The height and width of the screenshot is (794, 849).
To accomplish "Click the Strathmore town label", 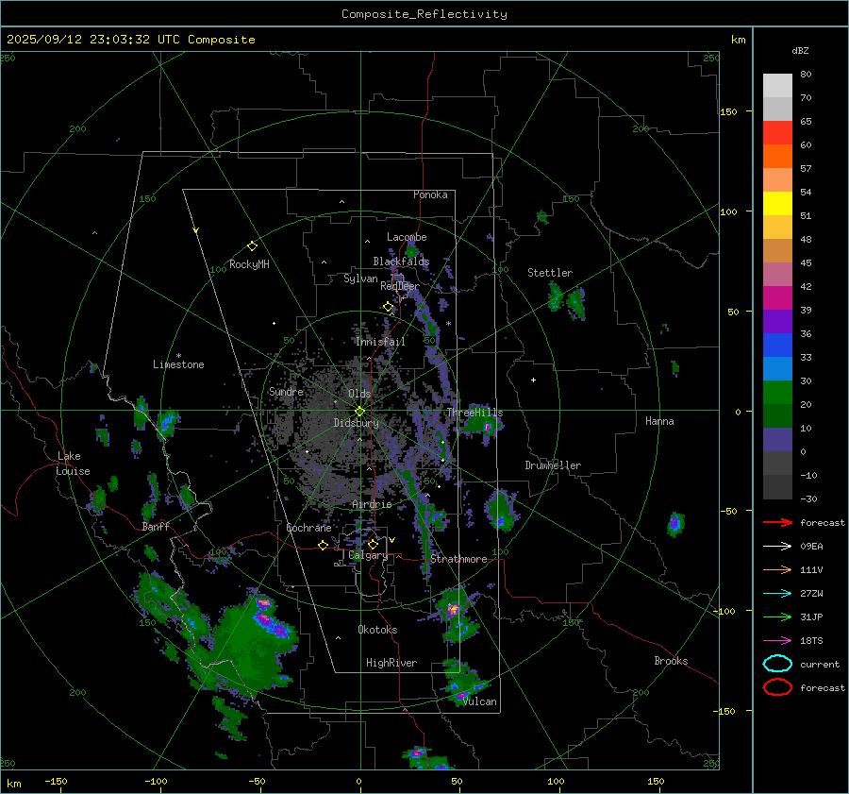I will click(458, 559).
